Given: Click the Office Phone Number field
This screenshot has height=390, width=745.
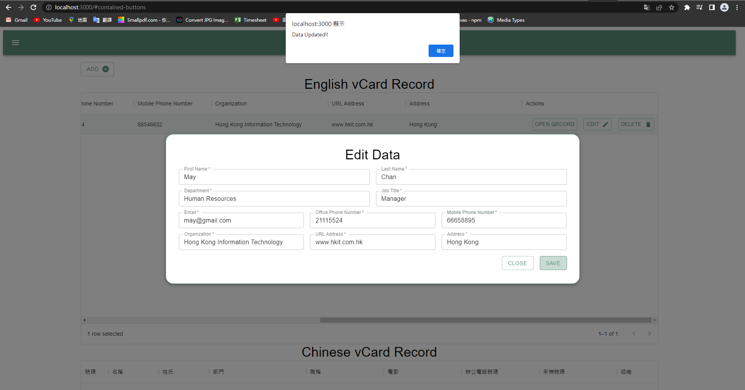Looking at the screenshot, I should (373, 220).
